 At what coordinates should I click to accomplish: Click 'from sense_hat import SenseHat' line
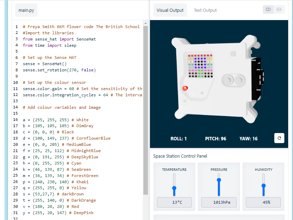[59, 39]
